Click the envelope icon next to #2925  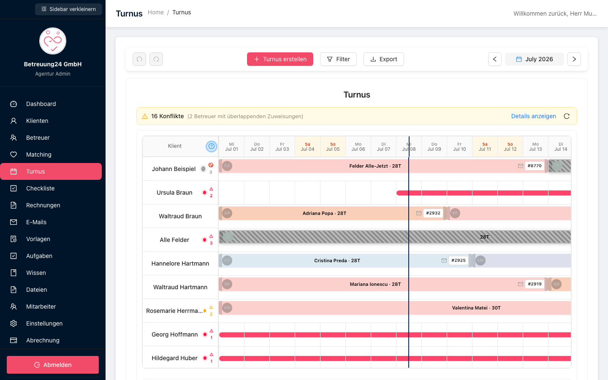[x=444, y=261]
